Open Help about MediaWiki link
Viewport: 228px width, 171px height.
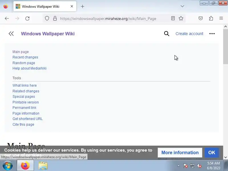point(29,68)
